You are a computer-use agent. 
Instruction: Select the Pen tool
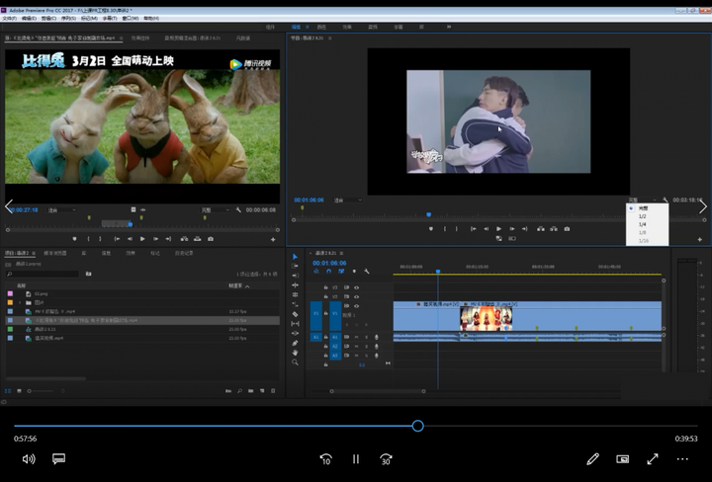click(x=295, y=344)
